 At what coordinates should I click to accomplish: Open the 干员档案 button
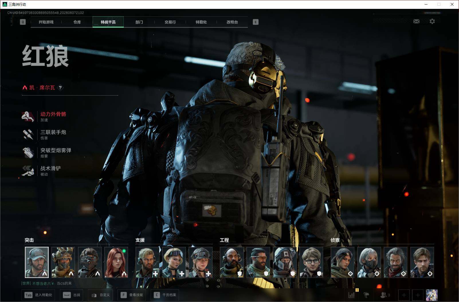[165, 295]
